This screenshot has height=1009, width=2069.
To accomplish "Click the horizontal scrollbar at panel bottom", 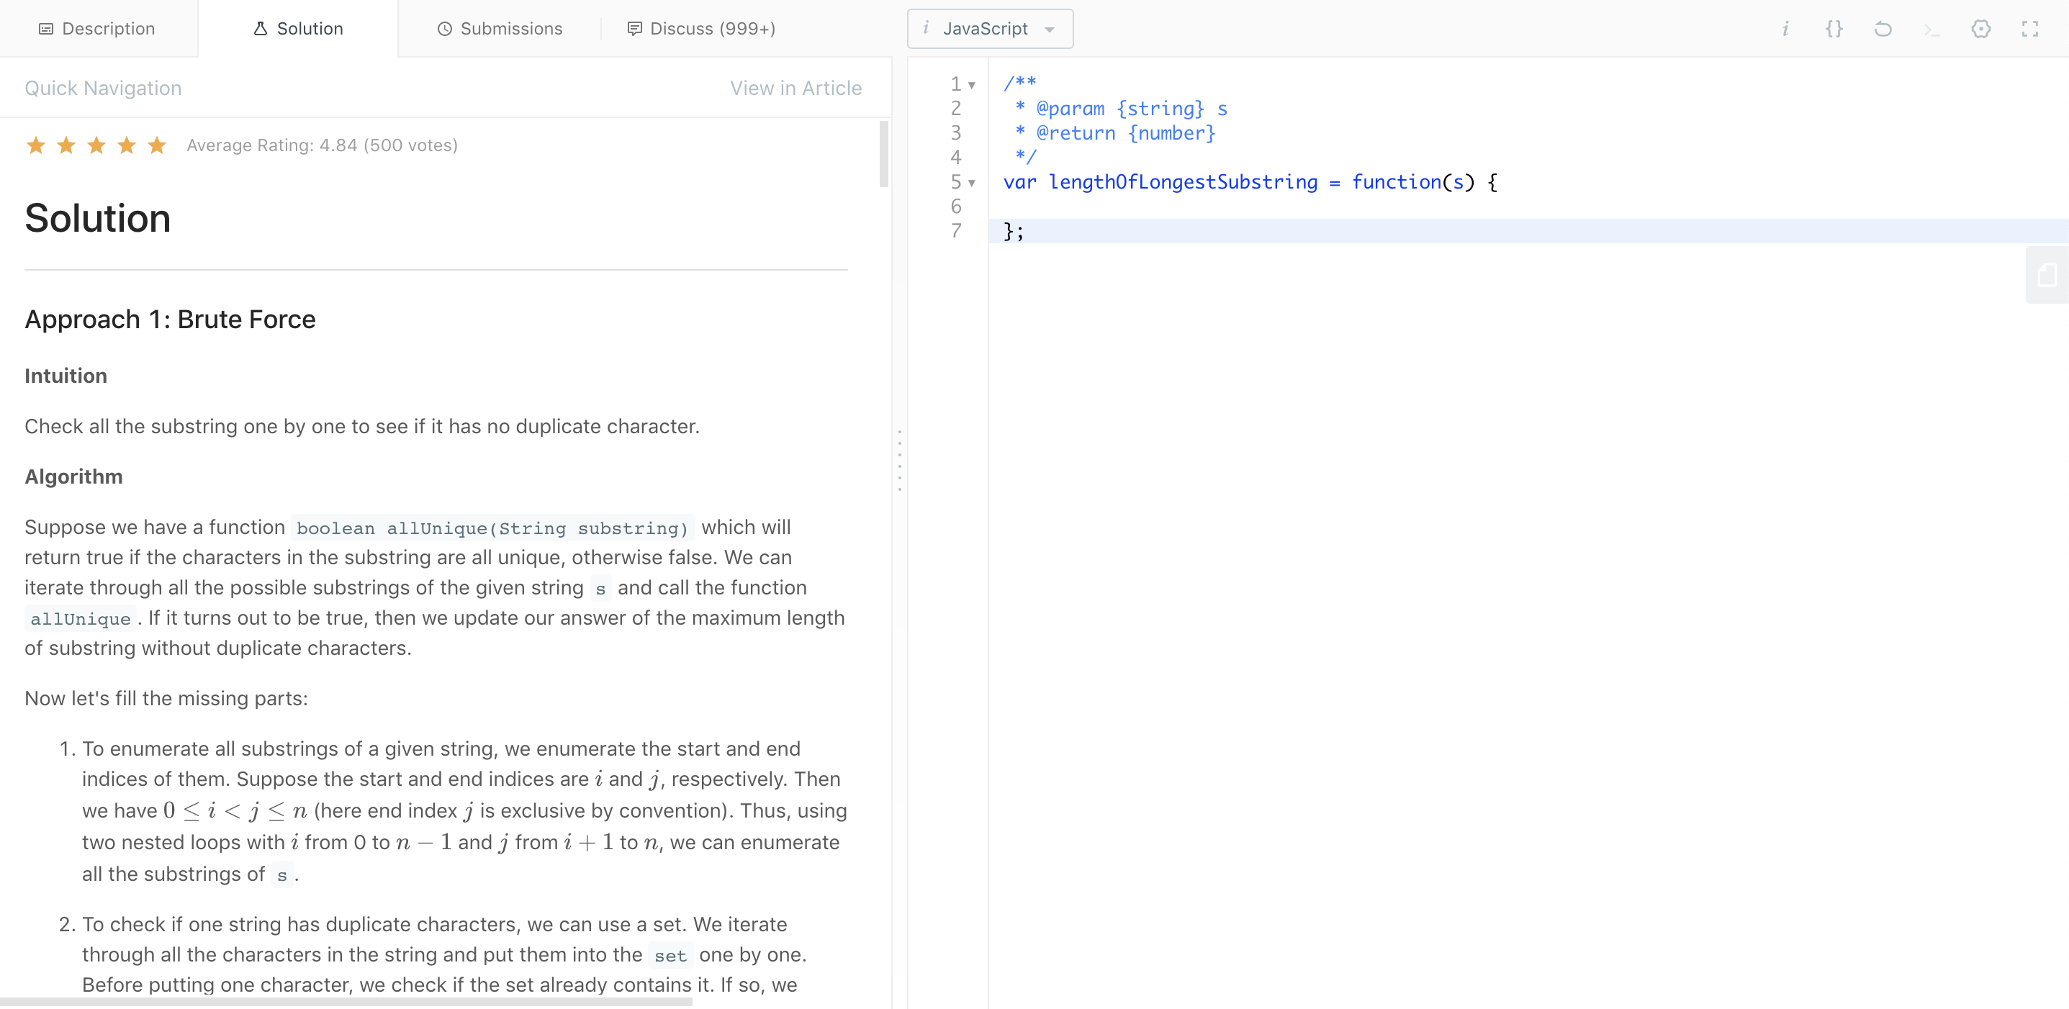I will coord(346,1002).
